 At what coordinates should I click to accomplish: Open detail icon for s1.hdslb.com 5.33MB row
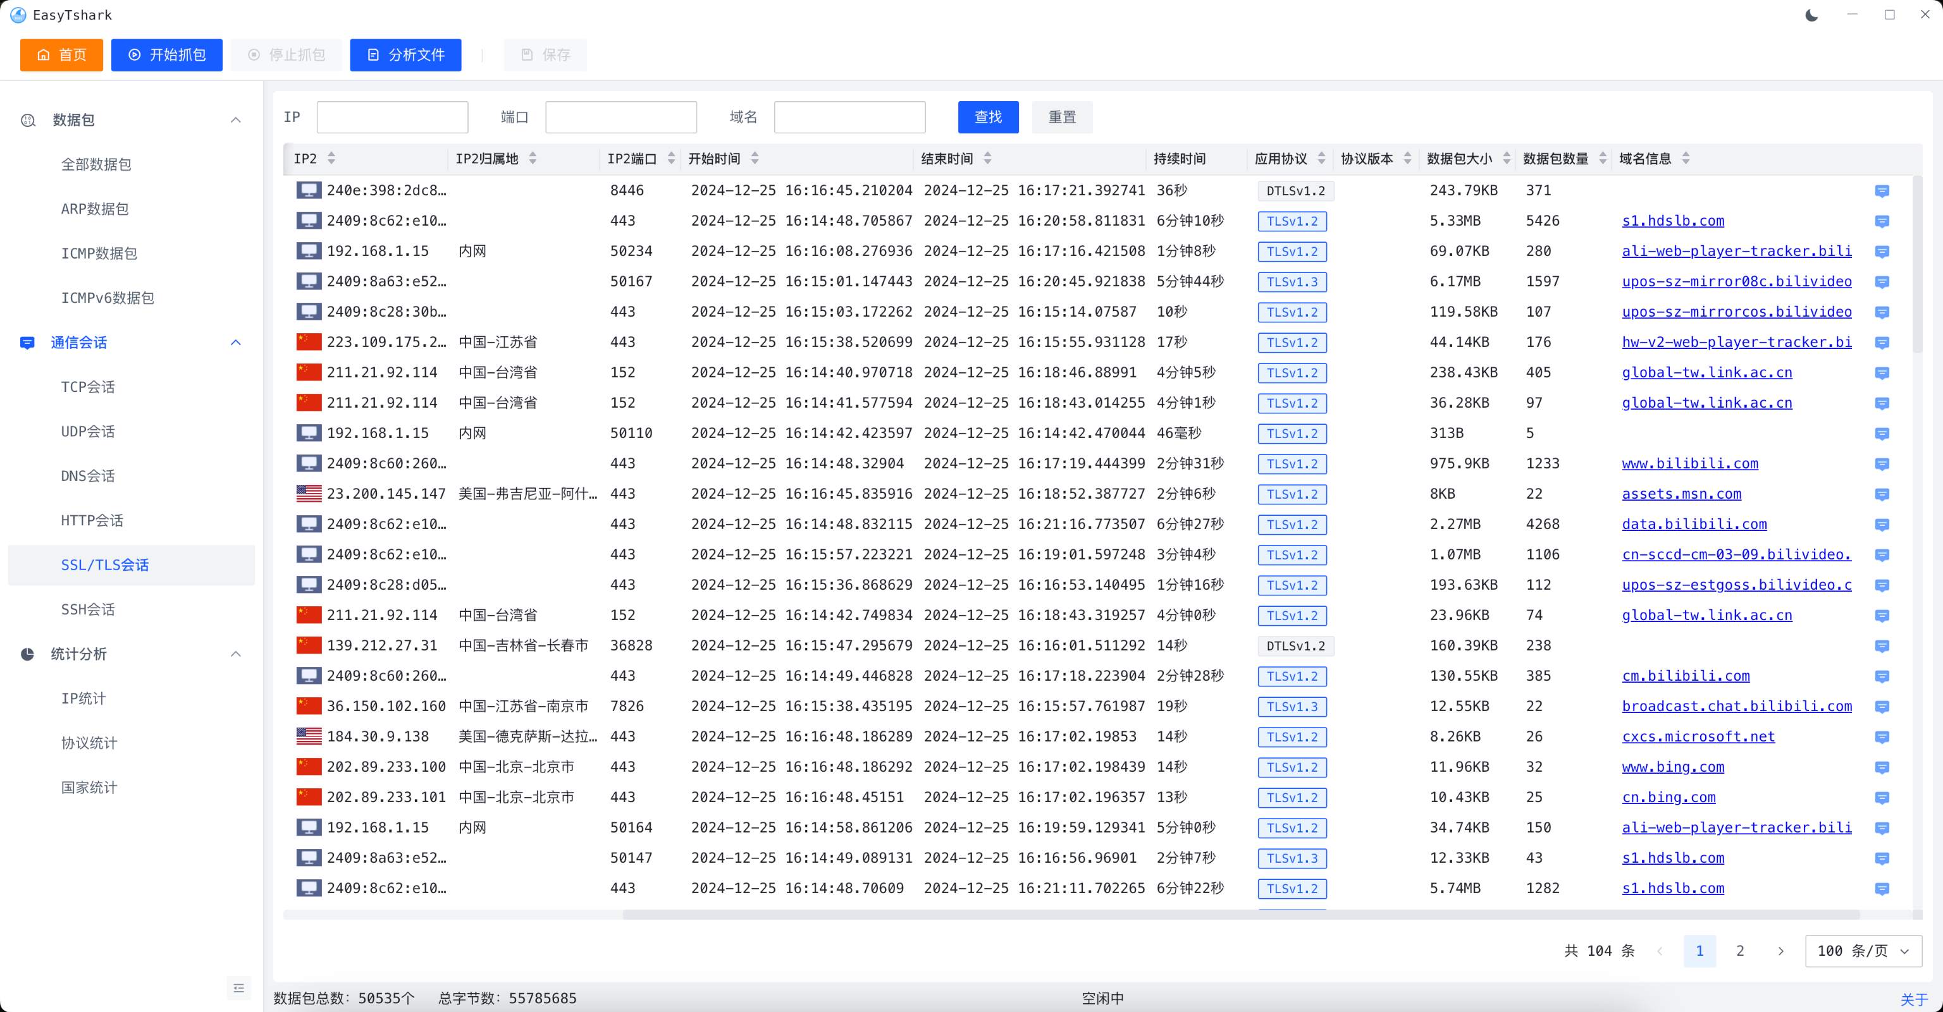(x=1881, y=221)
